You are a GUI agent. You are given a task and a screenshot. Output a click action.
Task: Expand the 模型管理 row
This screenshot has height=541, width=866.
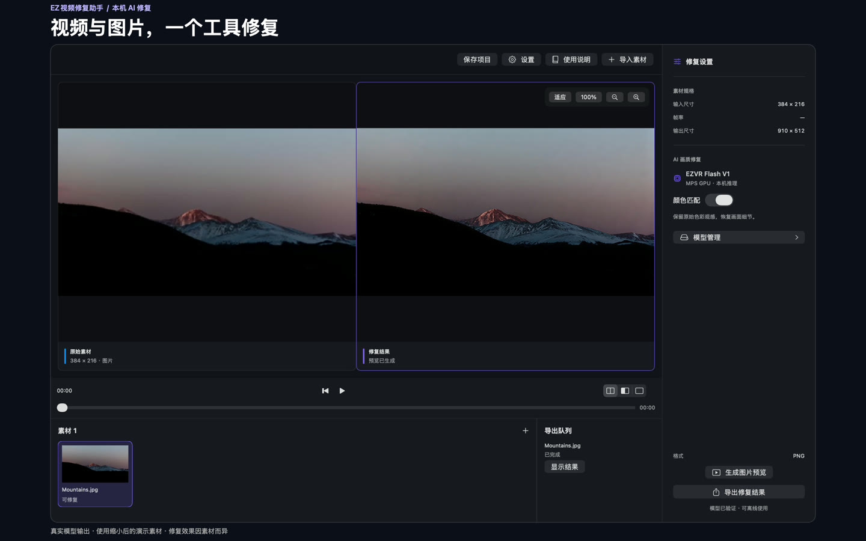[x=739, y=237]
